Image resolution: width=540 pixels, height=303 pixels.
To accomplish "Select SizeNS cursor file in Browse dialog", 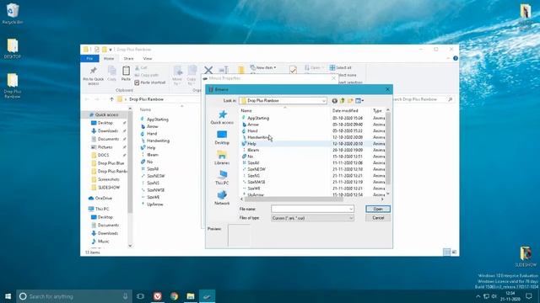I will pyautogui.click(x=254, y=176).
